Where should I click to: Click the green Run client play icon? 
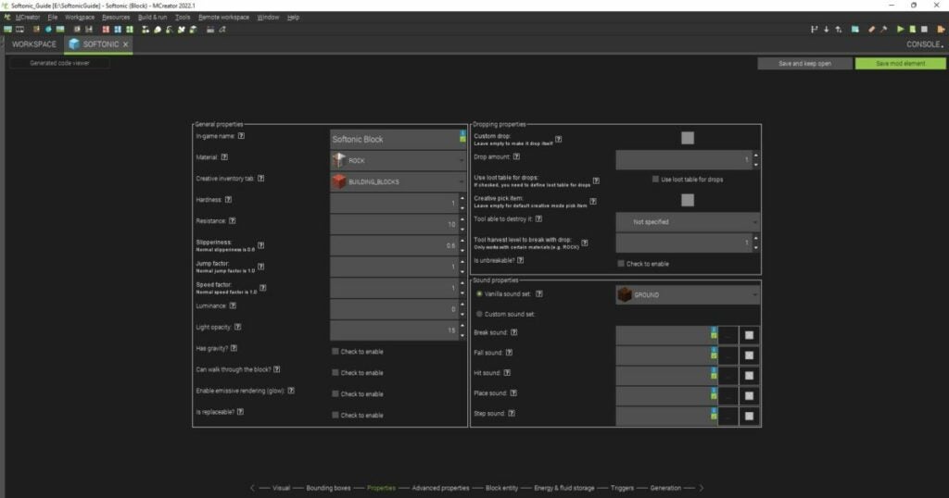point(900,29)
